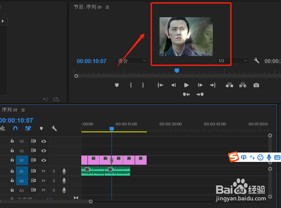
Task: Open Program monitor settings wrench
Action: [256, 61]
